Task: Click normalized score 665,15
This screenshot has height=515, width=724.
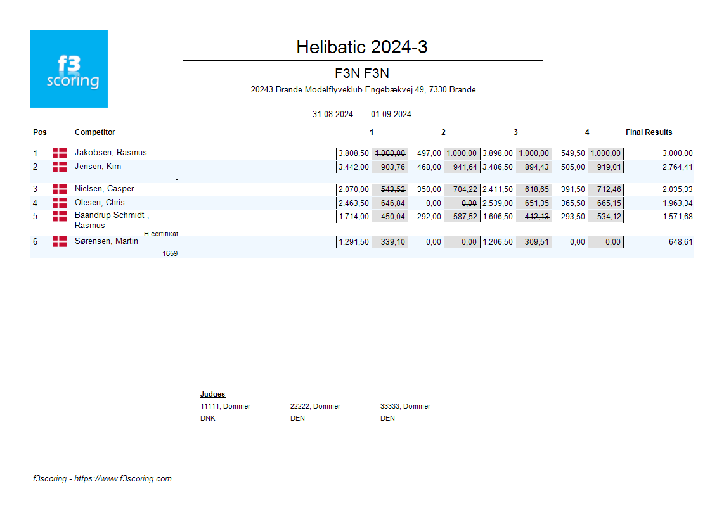Action: click(609, 203)
